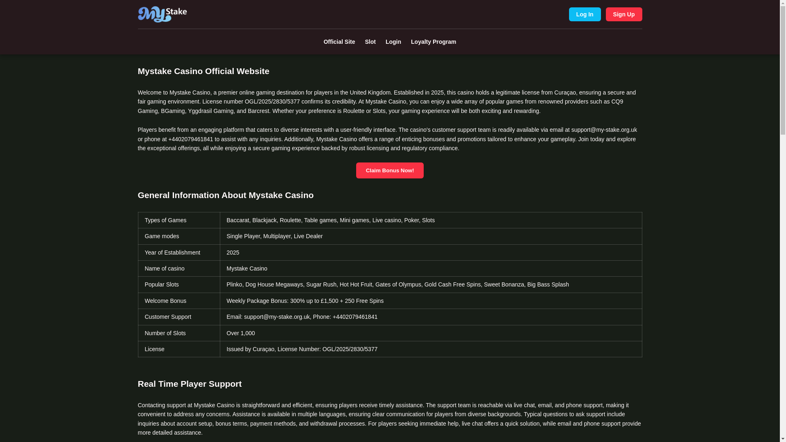
Task: Click the Number of Slots cell
Action: point(179,333)
